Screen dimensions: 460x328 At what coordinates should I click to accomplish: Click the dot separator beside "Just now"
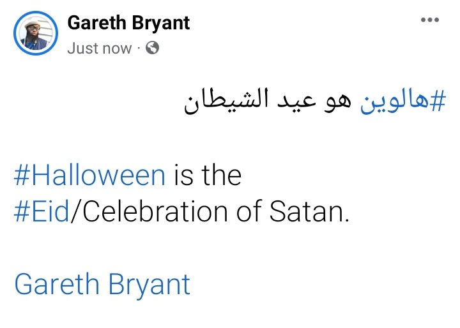coord(139,48)
